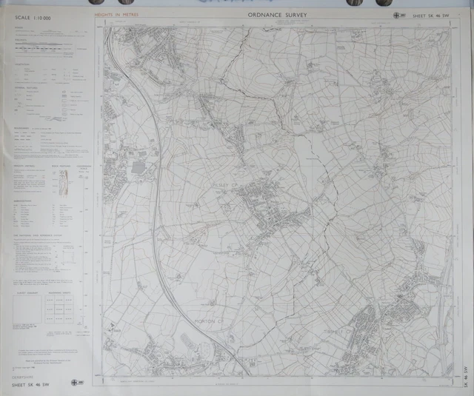
Task: Click the rock features sample illustration
Action: pyautogui.click(x=63, y=183)
